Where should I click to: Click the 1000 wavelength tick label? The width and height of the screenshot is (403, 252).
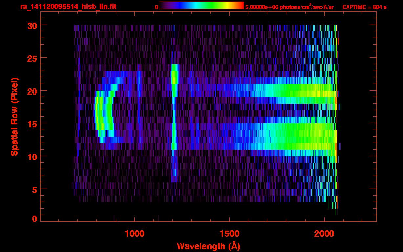click(135, 233)
